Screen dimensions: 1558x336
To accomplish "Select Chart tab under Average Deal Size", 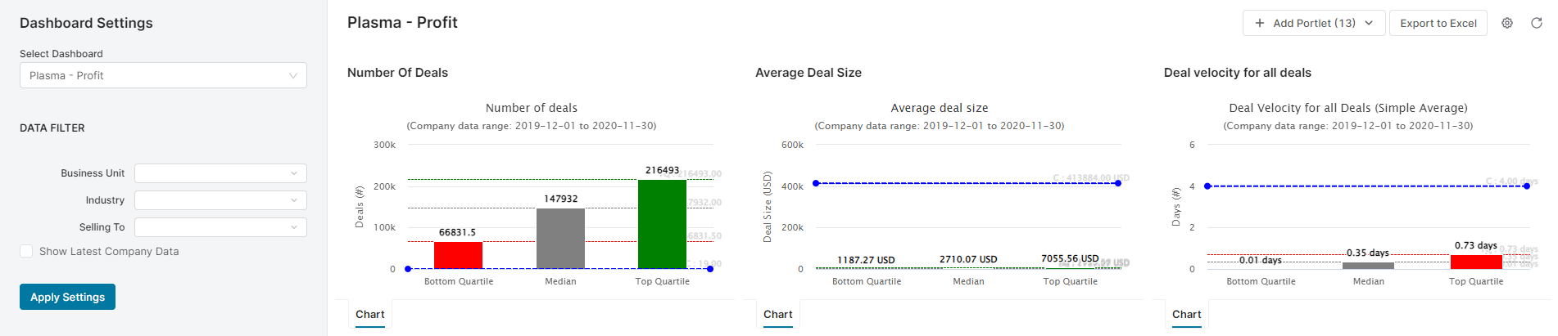I will [x=778, y=315].
